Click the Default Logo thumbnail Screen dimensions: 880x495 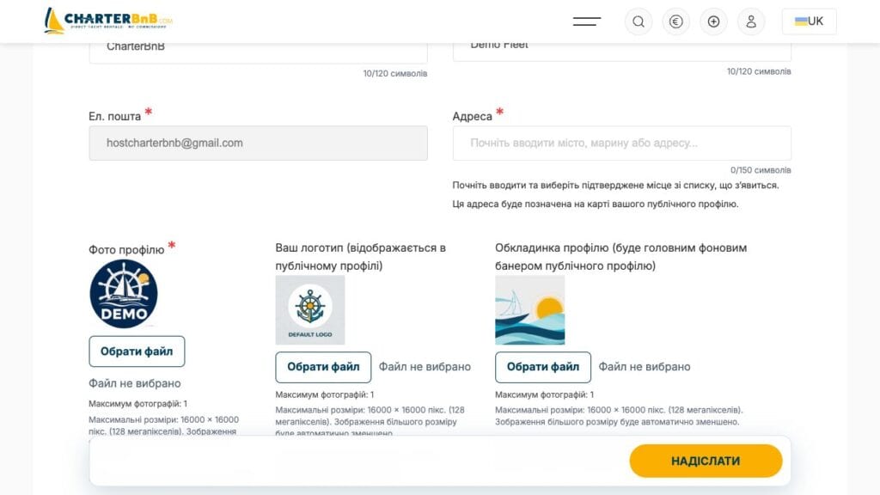coord(309,309)
